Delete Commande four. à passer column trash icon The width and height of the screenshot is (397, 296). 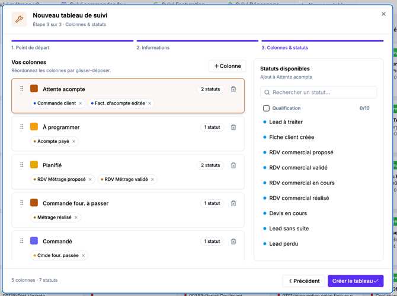pos(233,203)
